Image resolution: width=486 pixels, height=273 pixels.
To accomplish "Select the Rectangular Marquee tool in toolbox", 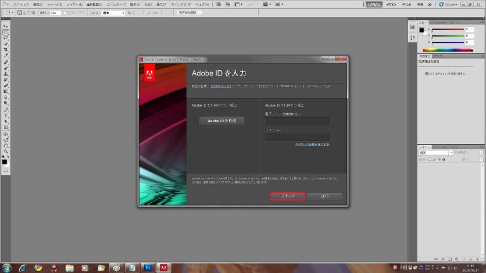I will pyautogui.click(x=6, y=32).
